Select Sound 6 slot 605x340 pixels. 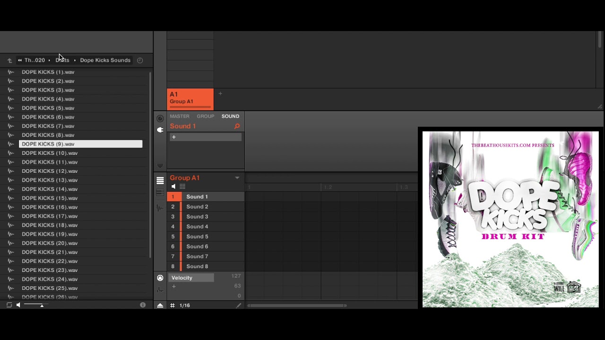click(206, 246)
